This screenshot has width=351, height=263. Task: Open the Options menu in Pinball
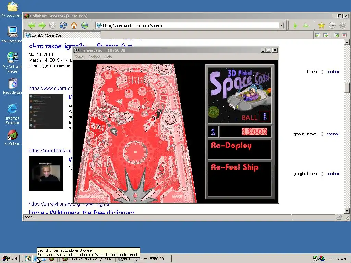(x=94, y=57)
